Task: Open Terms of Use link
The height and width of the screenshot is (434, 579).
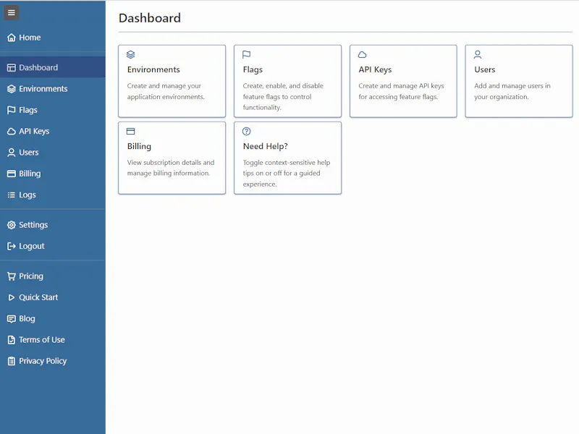Action: coord(52,340)
